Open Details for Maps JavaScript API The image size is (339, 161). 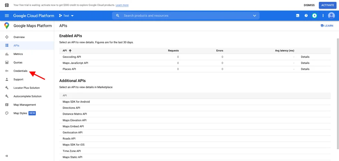(305, 63)
